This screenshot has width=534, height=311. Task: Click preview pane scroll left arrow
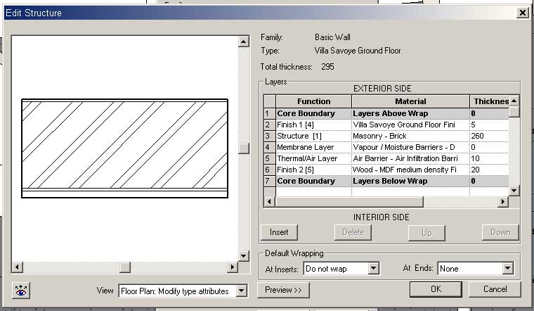(18, 267)
